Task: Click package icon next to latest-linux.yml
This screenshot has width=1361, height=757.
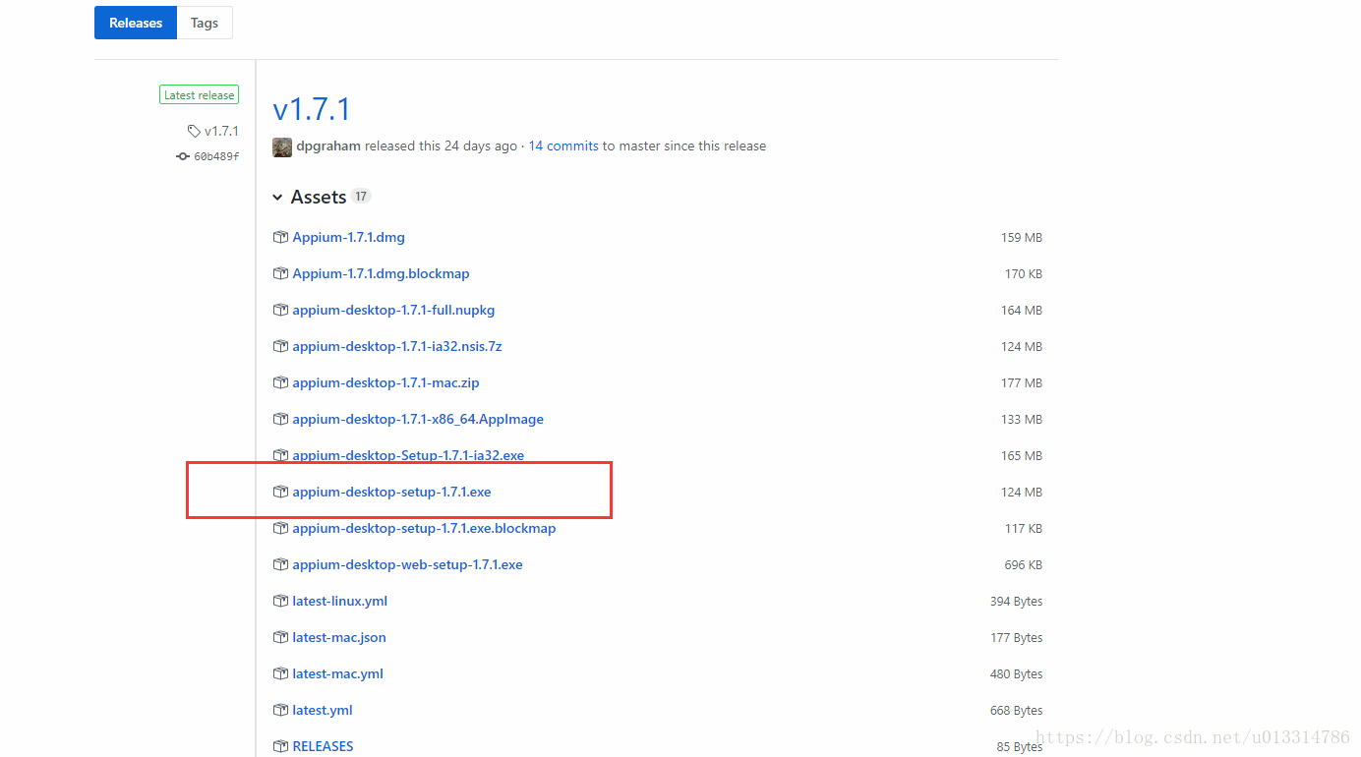Action: point(280,601)
